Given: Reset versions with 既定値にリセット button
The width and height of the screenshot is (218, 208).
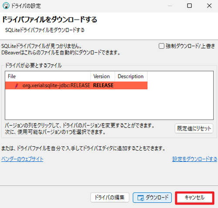Looking at the screenshot, I should [x=194, y=128].
